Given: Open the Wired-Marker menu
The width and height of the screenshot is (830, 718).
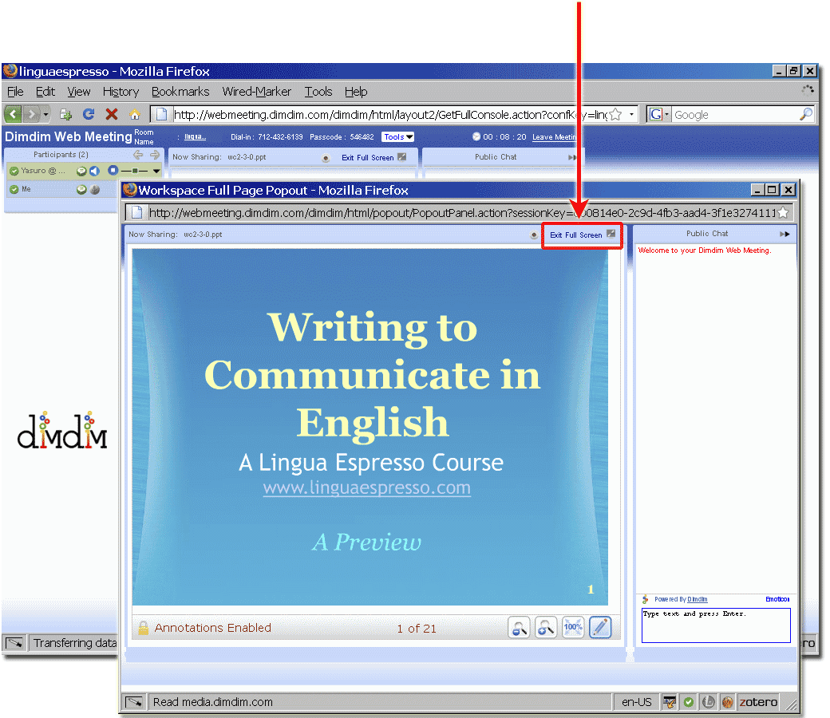Looking at the screenshot, I should [x=257, y=92].
